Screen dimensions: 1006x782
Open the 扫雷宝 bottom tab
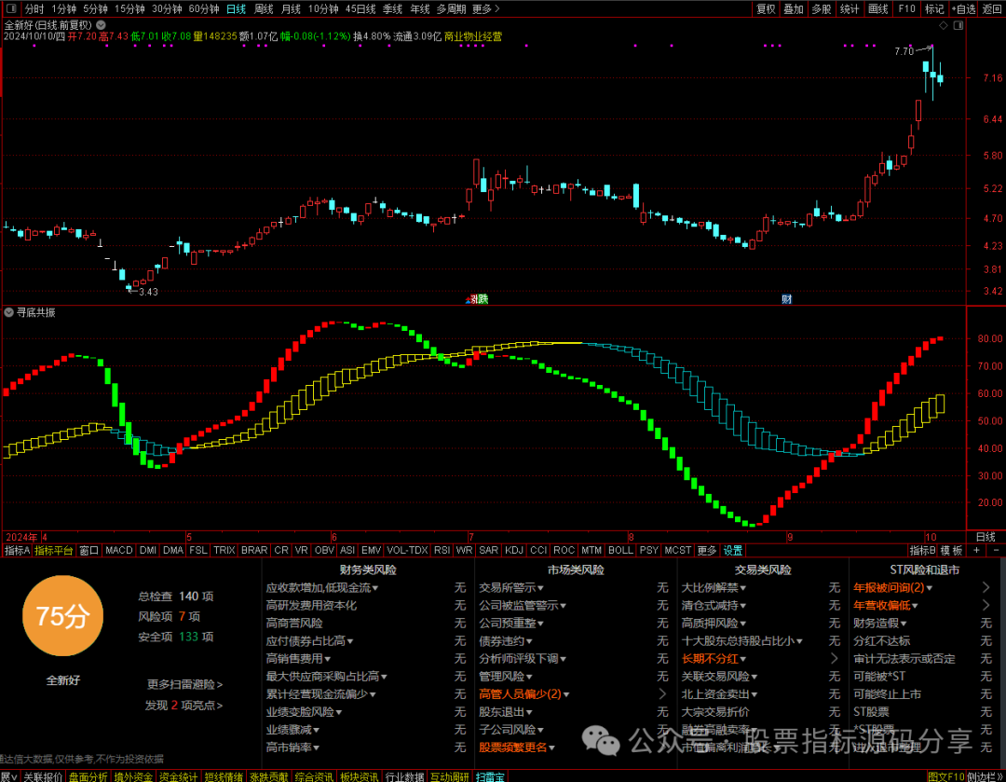click(x=490, y=776)
